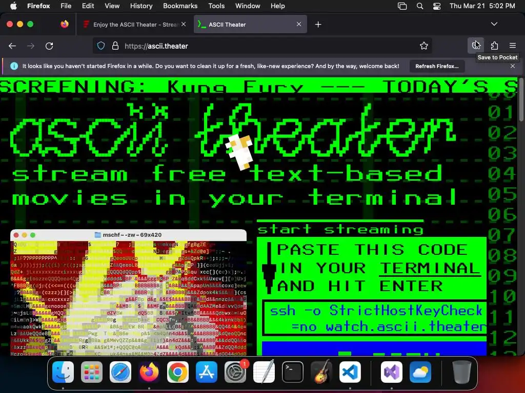
Task: Open the Window menu
Action: tap(248, 6)
